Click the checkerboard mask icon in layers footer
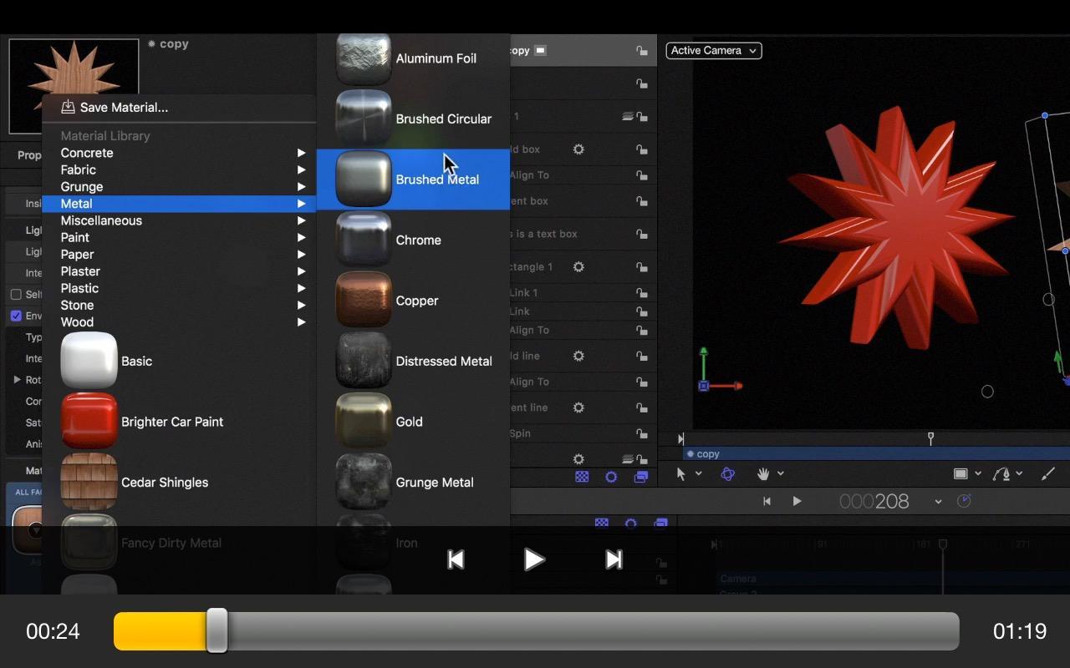1070x668 pixels. 582,477
